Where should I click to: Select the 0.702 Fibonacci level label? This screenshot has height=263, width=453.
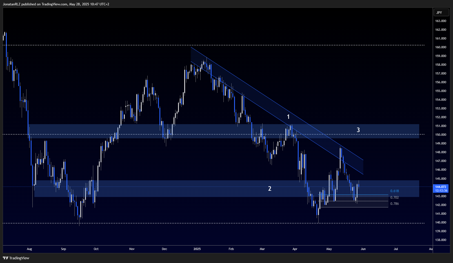point(394,198)
